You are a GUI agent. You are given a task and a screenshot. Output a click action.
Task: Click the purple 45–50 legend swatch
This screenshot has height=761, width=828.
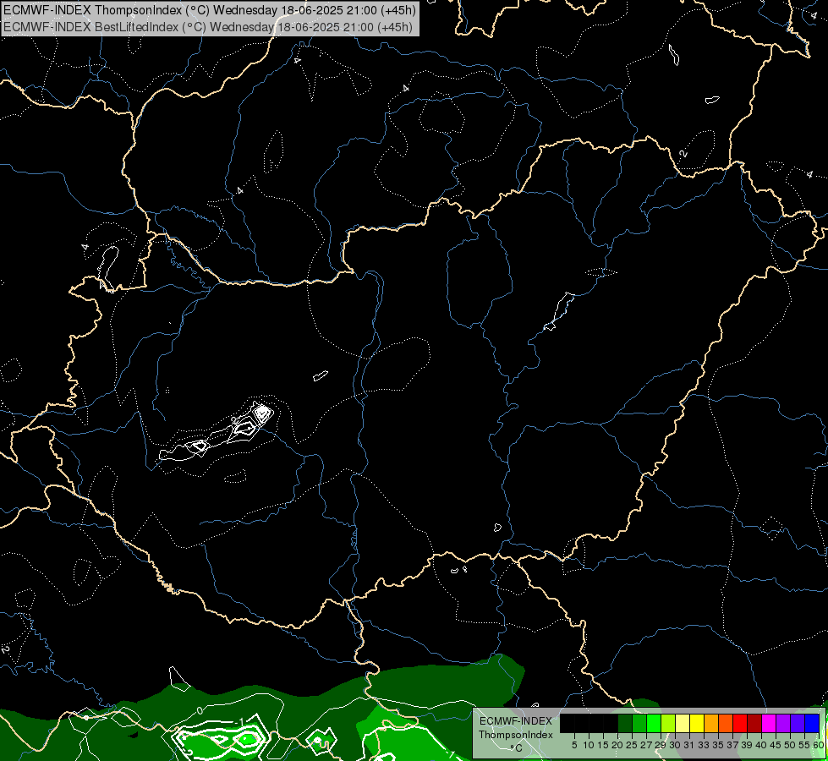click(783, 723)
